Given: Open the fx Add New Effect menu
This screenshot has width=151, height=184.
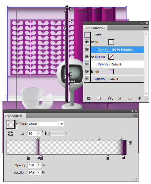Looking at the screenshot, I should pyautogui.click(x=110, y=98).
